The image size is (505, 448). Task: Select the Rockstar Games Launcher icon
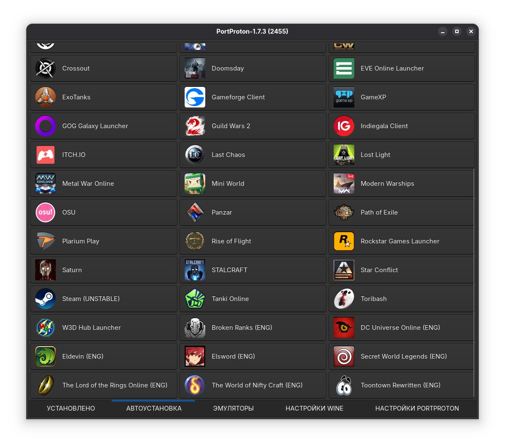pyautogui.click(x=344, y=241)
